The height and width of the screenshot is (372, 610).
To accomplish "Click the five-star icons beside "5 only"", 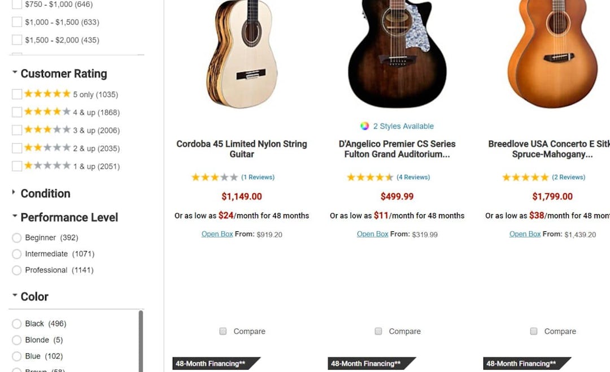I will click(x=47, y=94).
